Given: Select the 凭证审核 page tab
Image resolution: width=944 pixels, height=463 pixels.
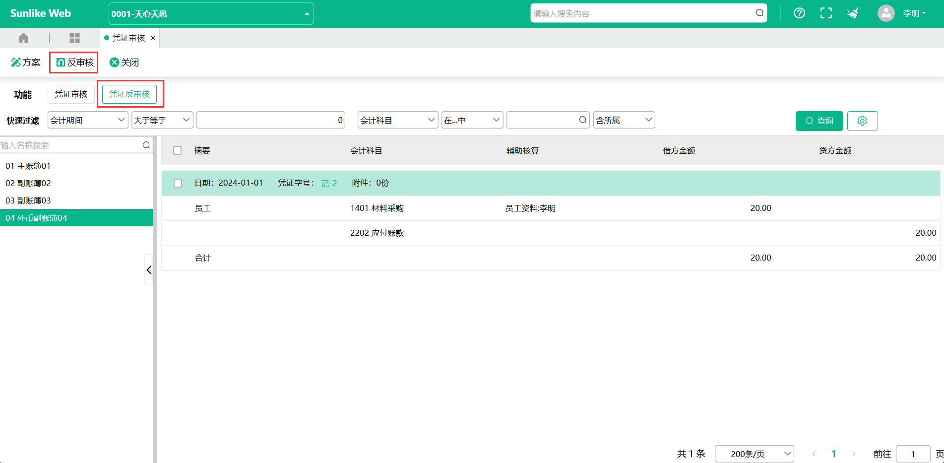Looking at the screenshot, I should coord(128,38).
